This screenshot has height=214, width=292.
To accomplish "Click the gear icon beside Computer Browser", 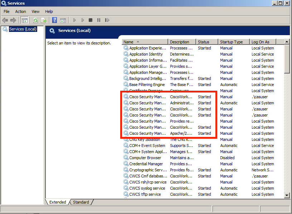I will [x=126, y=157].
